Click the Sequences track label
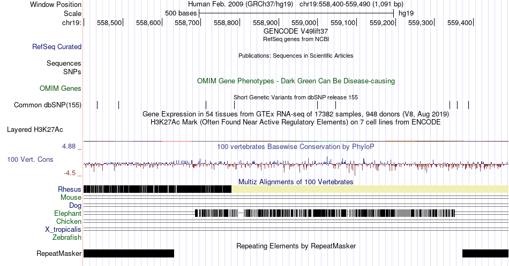This screenshot has height=266, width=509. (64, 63)
